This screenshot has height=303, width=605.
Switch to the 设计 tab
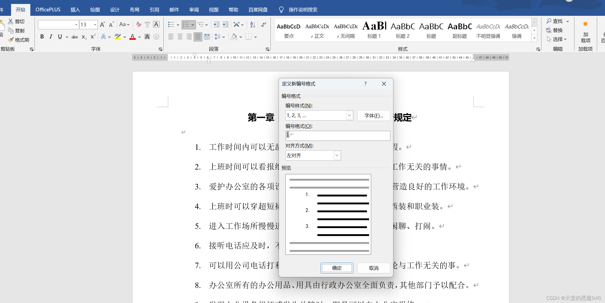115,10
